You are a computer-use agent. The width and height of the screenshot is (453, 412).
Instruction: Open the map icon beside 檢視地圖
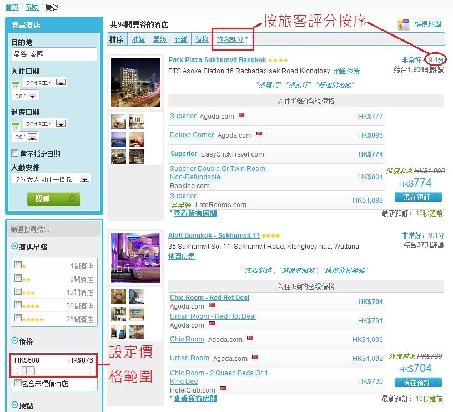tap(403, 24)
